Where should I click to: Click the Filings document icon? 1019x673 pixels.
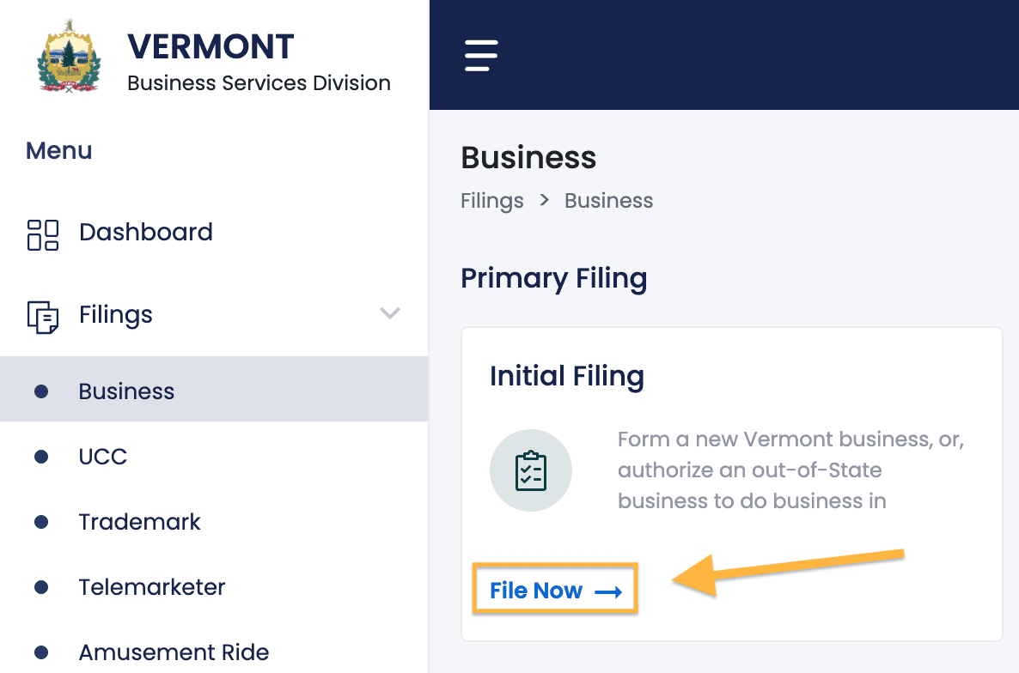pos(42,315)
